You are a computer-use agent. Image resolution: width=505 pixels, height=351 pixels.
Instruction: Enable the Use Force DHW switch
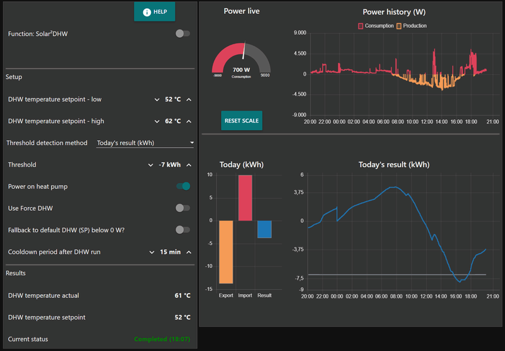coord(183,208)
